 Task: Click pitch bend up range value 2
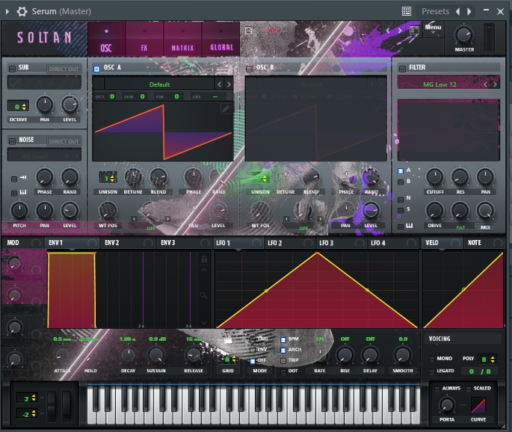27,398
